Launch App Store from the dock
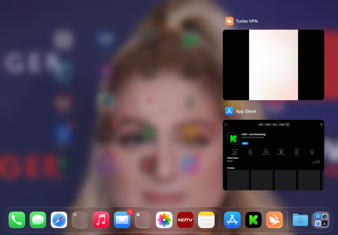Viewport: 338px width, 235px height. point(232,220)
